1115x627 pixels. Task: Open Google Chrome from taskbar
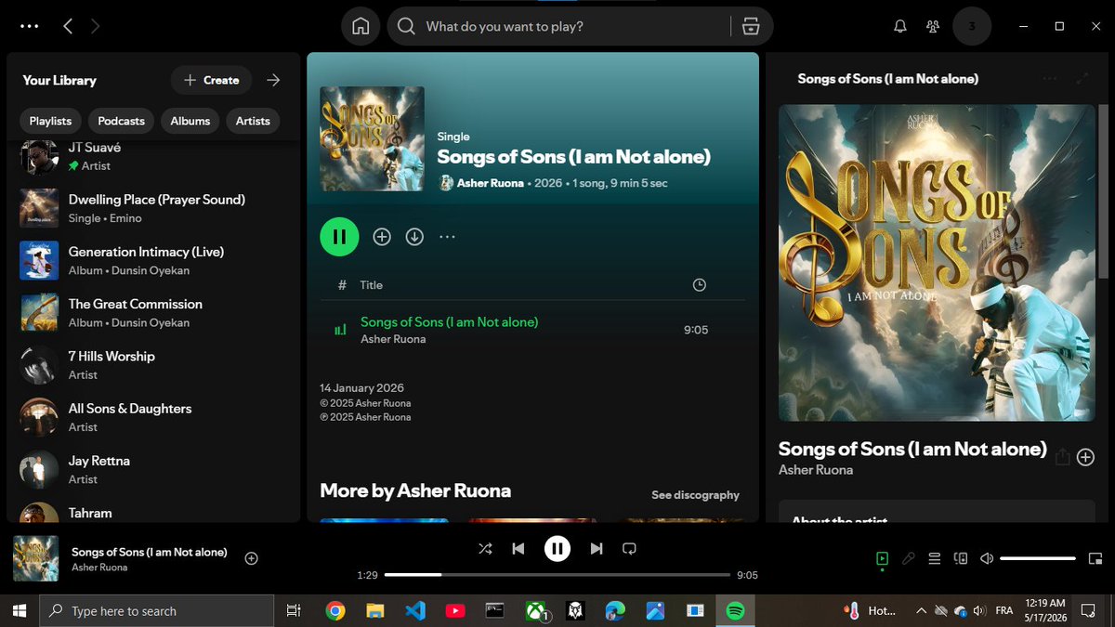[x=335, y=611]
